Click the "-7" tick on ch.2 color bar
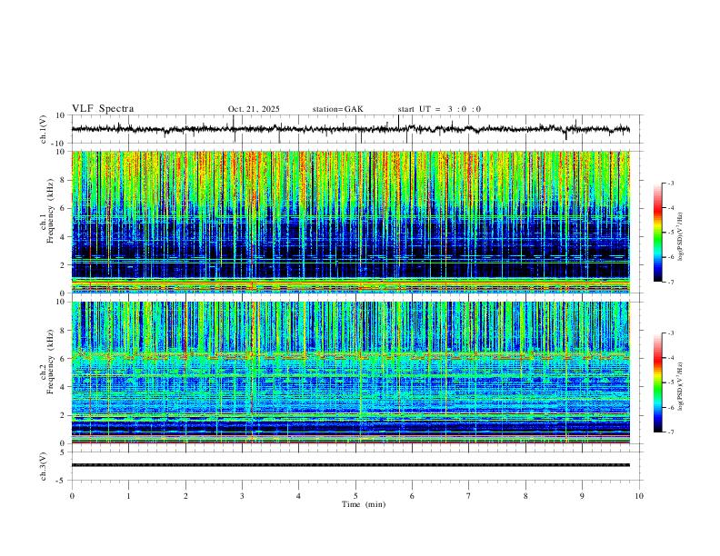720x556 pixels. point(670,432)
